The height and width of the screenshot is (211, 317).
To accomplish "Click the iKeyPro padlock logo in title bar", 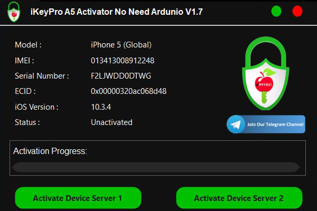I will click(x=14, y=12).
